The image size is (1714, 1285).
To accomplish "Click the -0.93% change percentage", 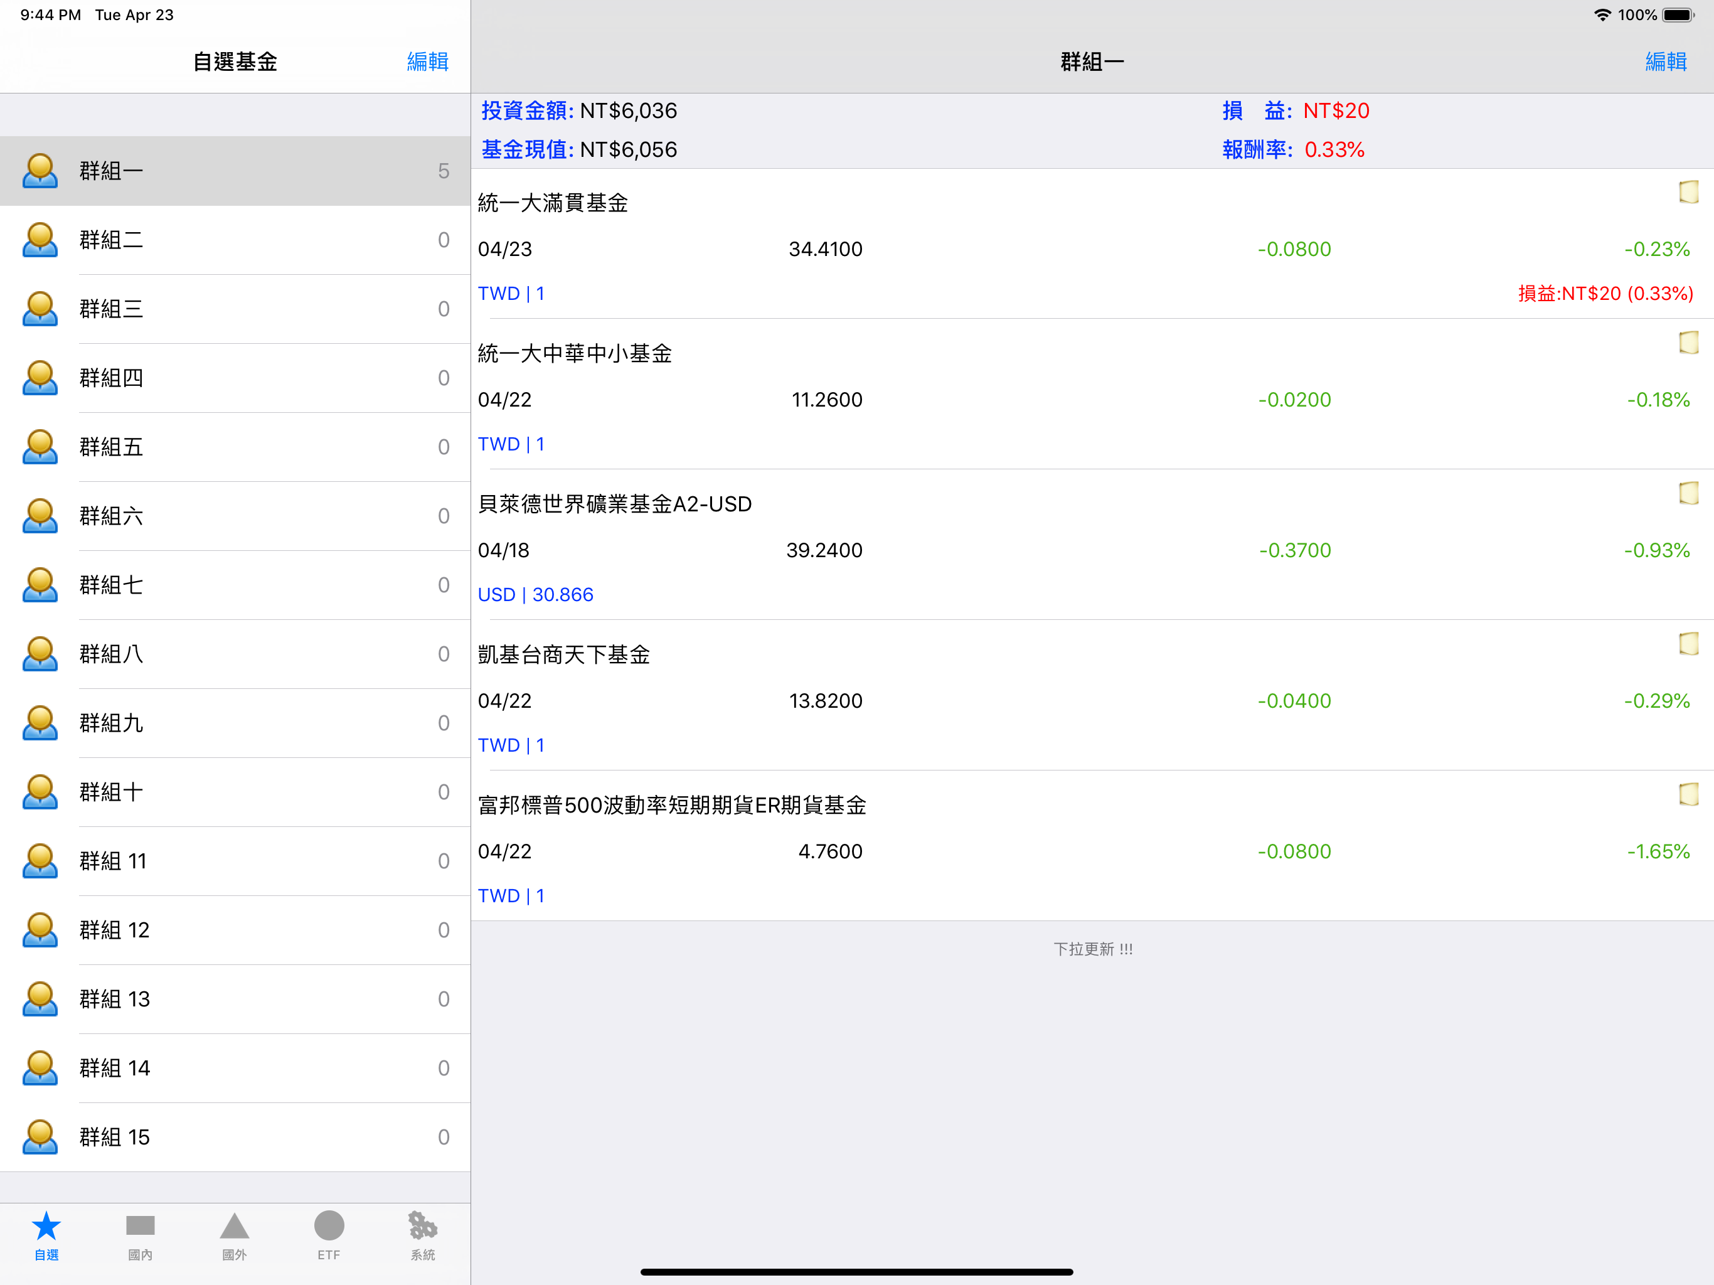I will [x=1657, y=550].
